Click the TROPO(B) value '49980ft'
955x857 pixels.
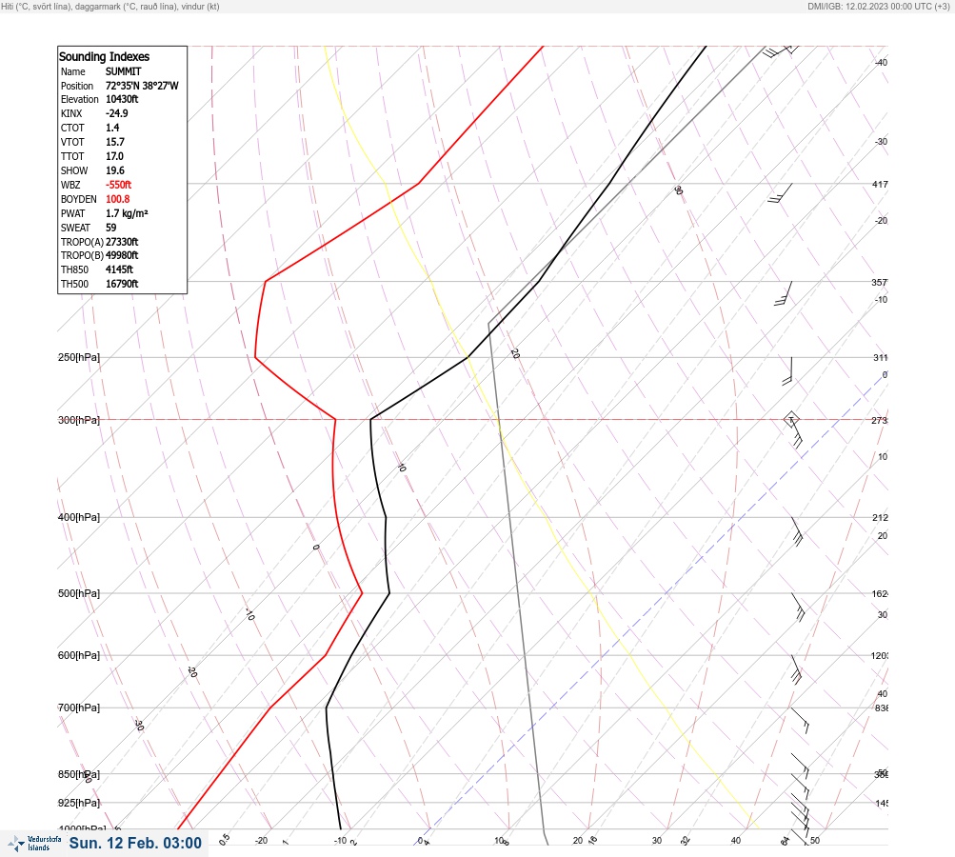pos(122,255)
